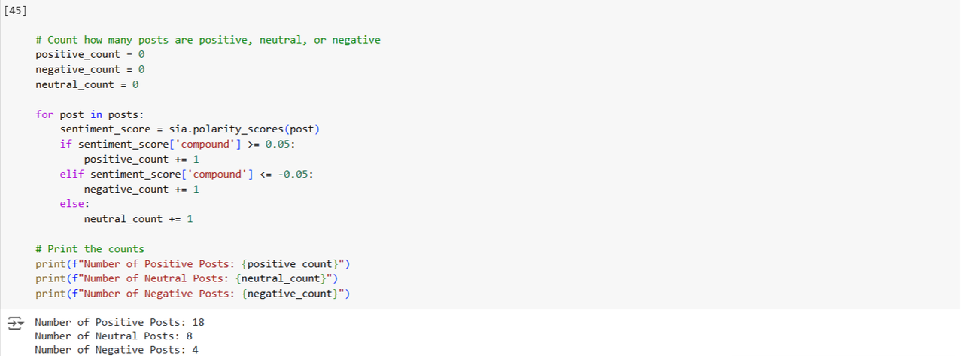Click the 'Number of Negative Posts: 4' output
Image resolution: width=963 pixels, height=356 pixels.
117,350
